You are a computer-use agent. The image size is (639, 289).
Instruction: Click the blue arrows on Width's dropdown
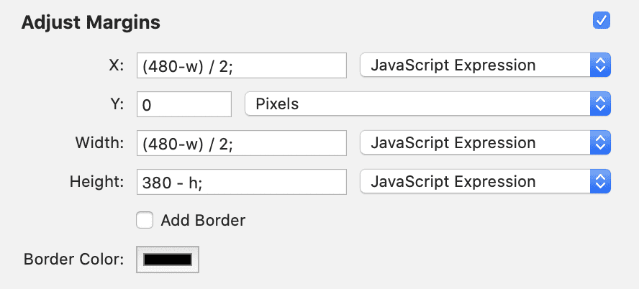pos(600,143)
